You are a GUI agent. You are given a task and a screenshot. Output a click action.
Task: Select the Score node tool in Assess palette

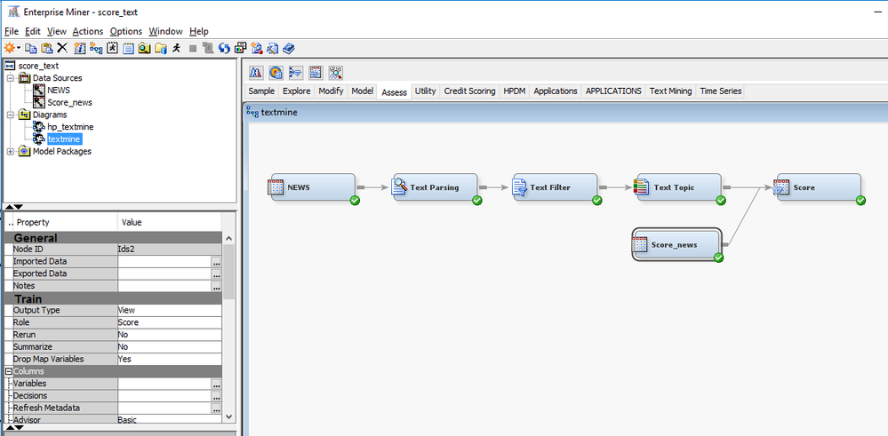(316, 73)
